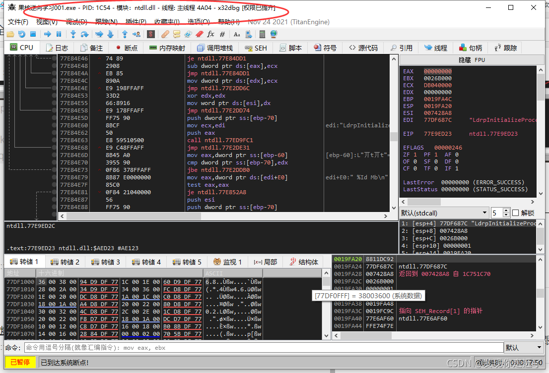Open comments with the speech bubble icon
Image resolution: width=549 pixels, height=373 pixels.
177,34
